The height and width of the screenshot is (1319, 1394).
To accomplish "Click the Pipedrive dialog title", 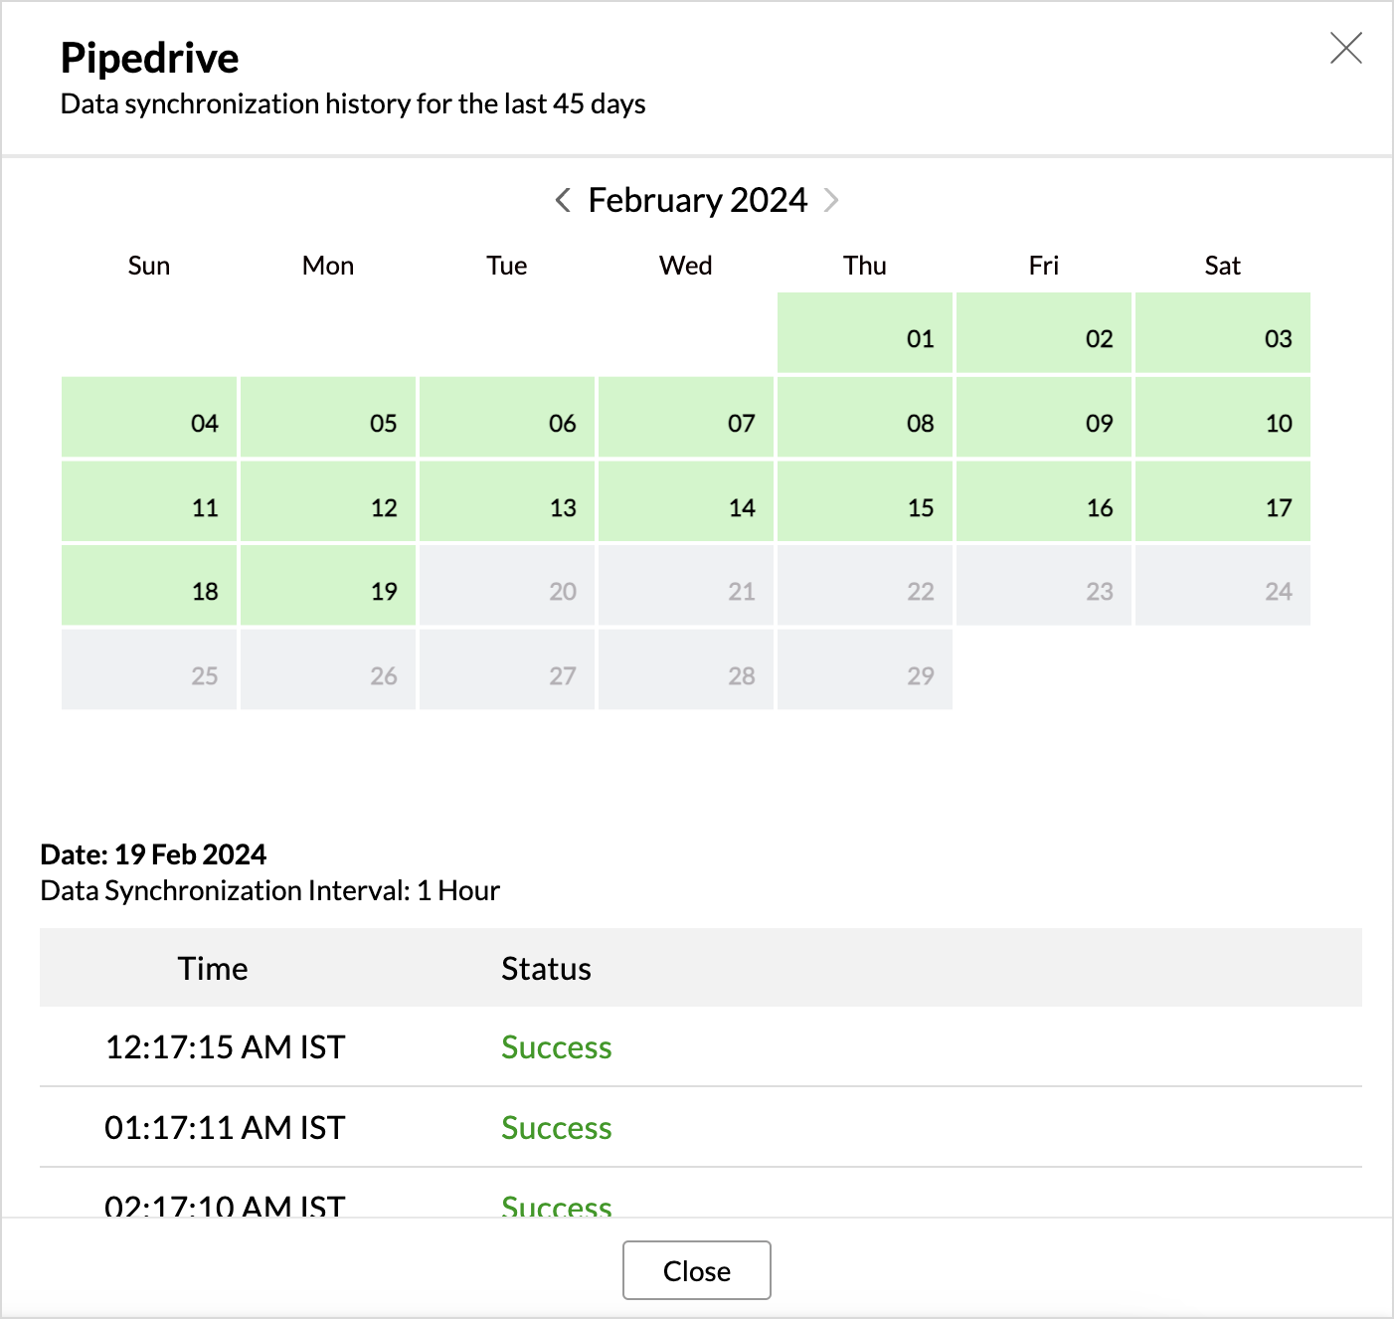I will pyautogui.click(x=149, y=59).
